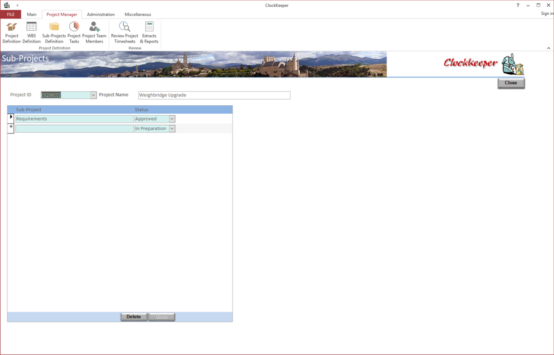Switch to the Administration tab
554x355 pixels.
pos(101,15)
